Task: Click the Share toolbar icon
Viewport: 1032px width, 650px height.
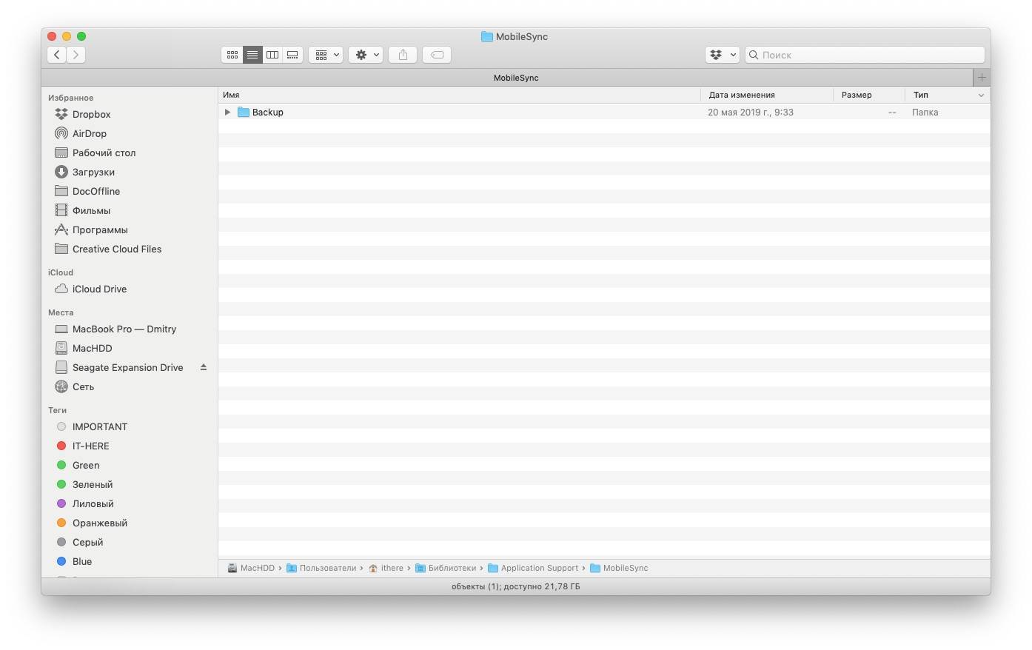Action: pos(403,55)
